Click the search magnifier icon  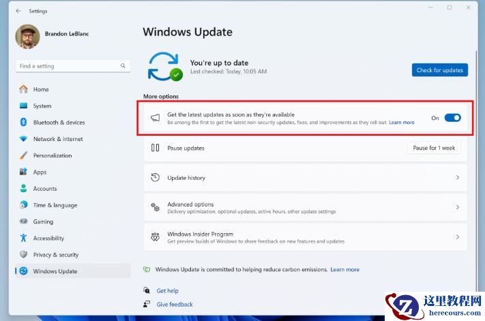click(123, 66)
